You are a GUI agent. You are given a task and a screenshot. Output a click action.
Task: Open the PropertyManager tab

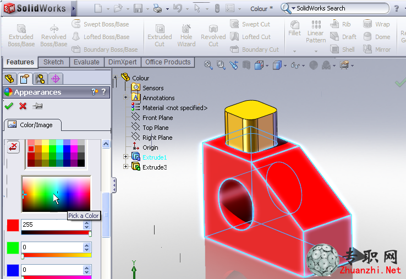click(x=25, y=79)
